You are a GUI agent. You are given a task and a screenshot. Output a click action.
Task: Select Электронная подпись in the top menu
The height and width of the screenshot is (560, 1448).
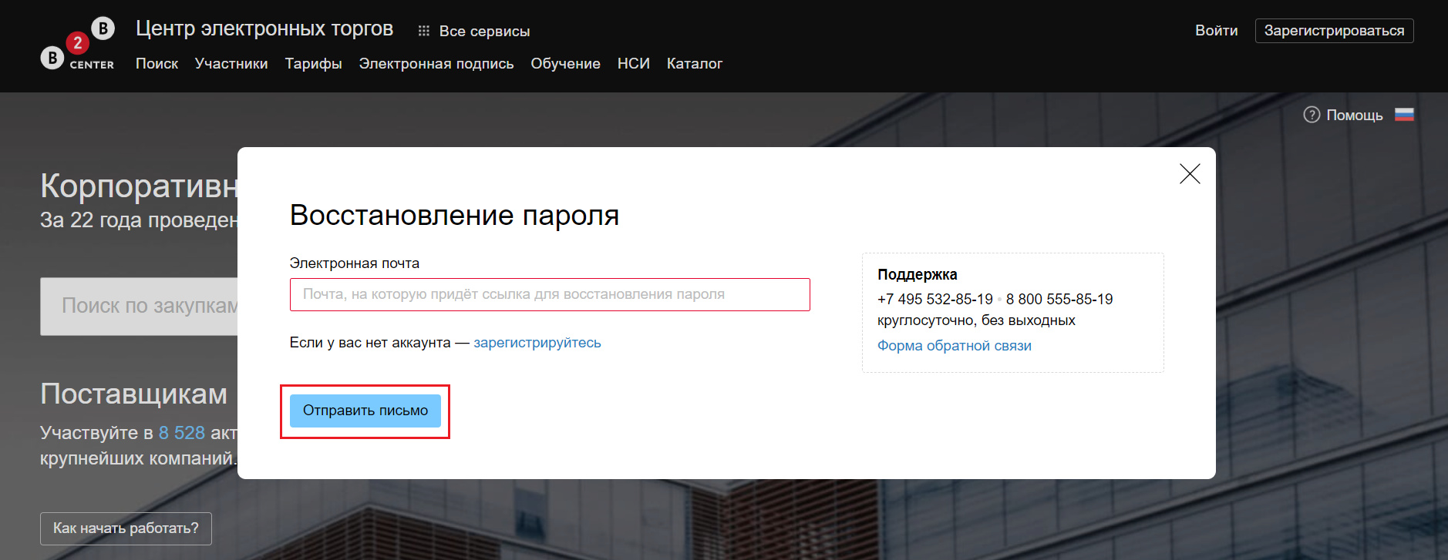[436, 64]
